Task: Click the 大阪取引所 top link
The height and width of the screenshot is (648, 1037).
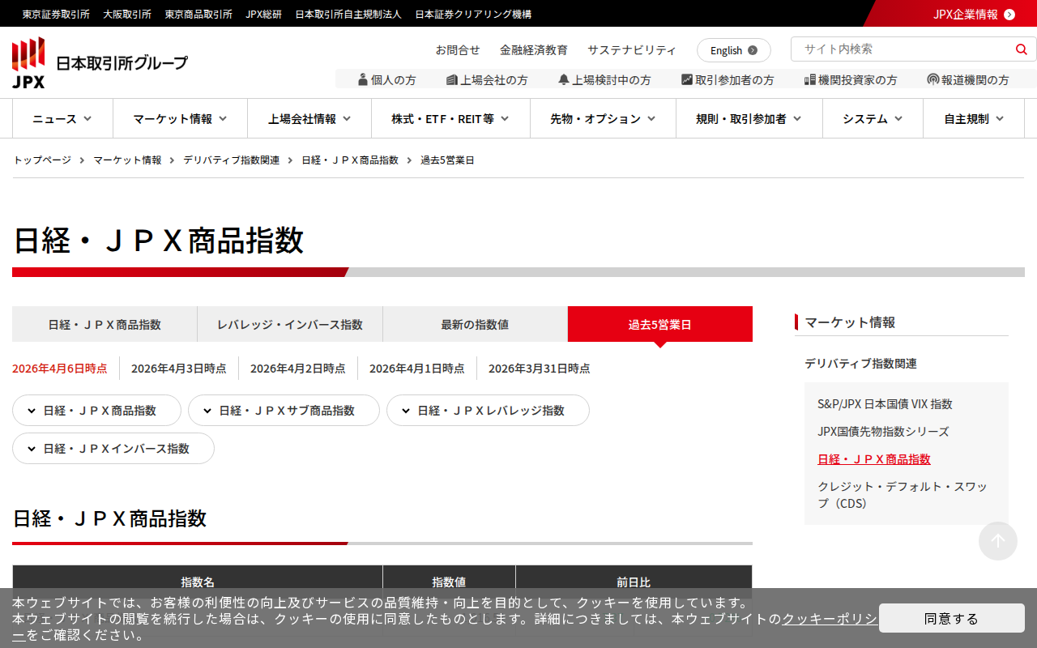Action: pos(127,14)
